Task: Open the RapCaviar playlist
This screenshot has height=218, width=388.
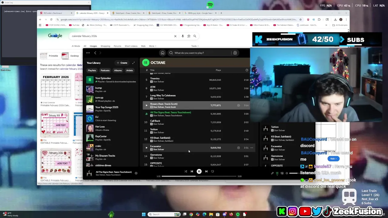Action: [x=111, y=138]
